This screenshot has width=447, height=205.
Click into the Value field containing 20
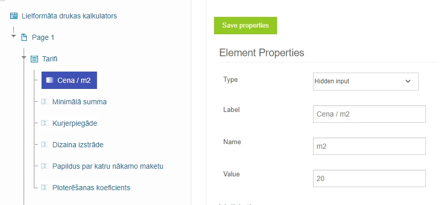369,178
